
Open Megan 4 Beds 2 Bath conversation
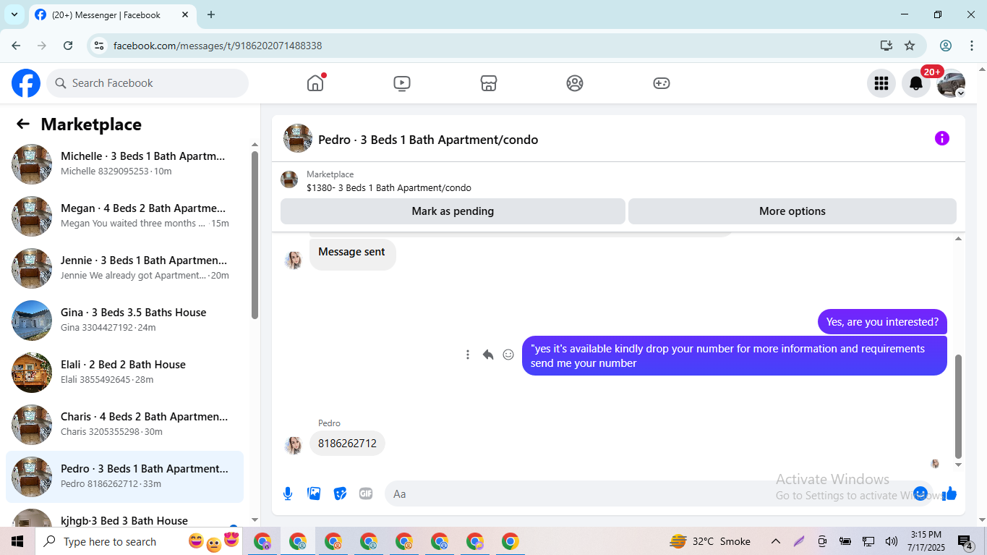pos(124,216)
